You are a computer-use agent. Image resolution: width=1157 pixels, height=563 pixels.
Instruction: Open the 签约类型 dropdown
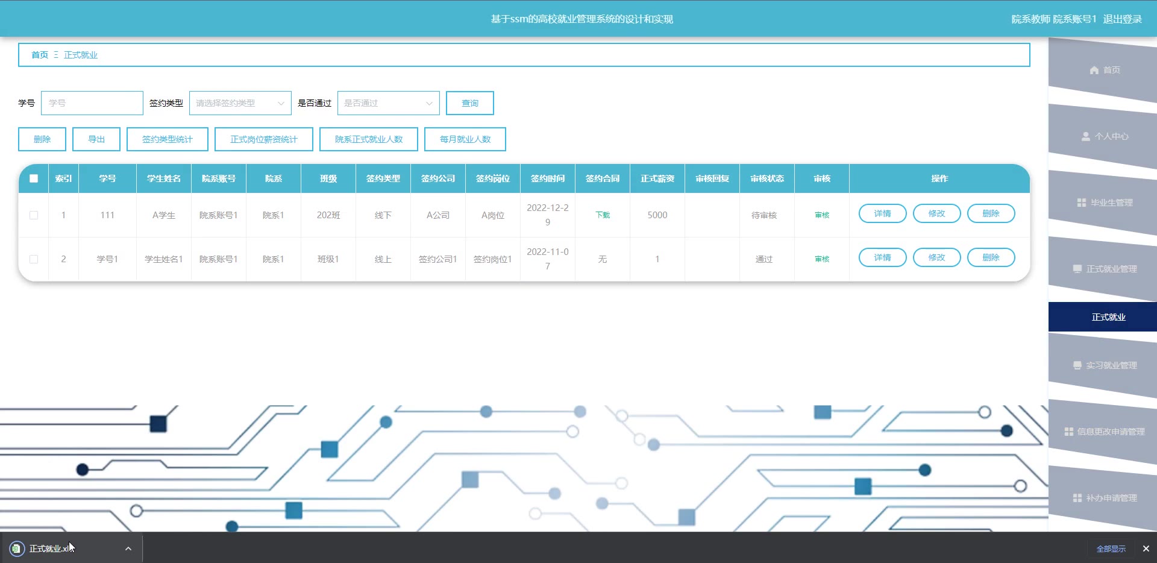click(240, 103)
